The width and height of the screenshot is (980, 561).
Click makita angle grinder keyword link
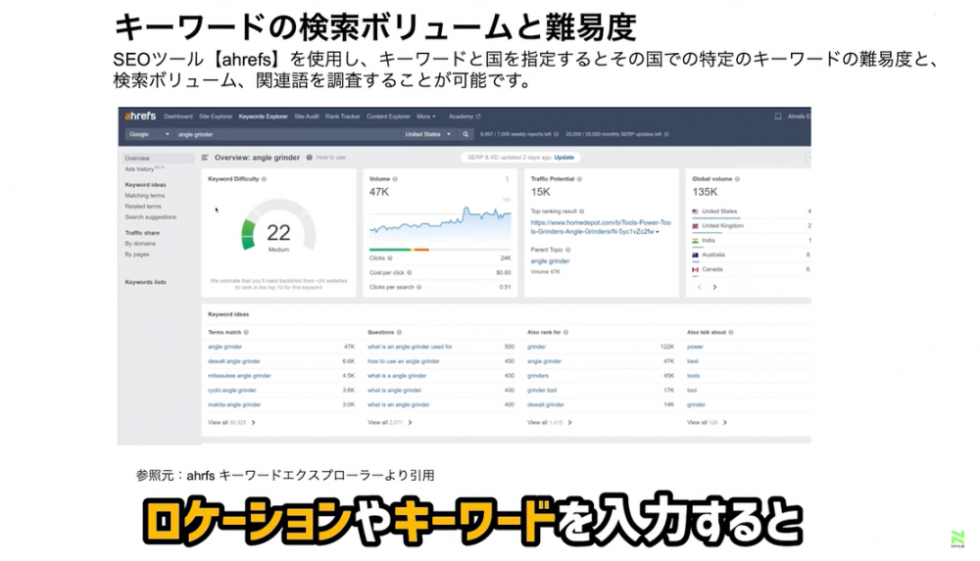(234, 404)
